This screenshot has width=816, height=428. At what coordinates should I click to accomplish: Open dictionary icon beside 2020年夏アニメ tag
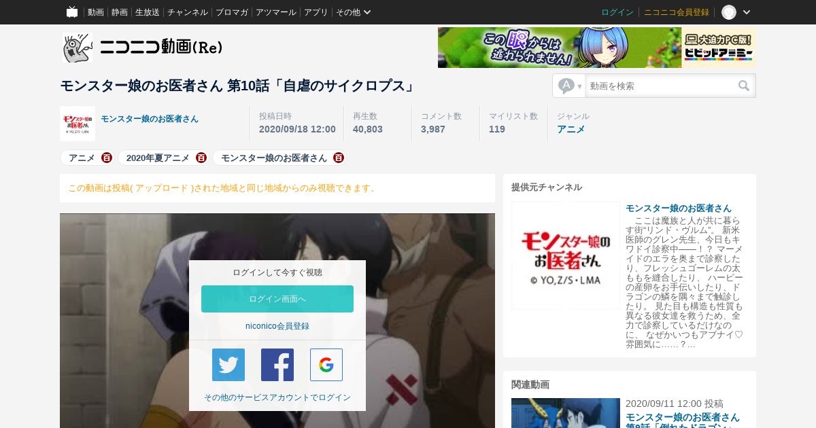pos(201,158)
